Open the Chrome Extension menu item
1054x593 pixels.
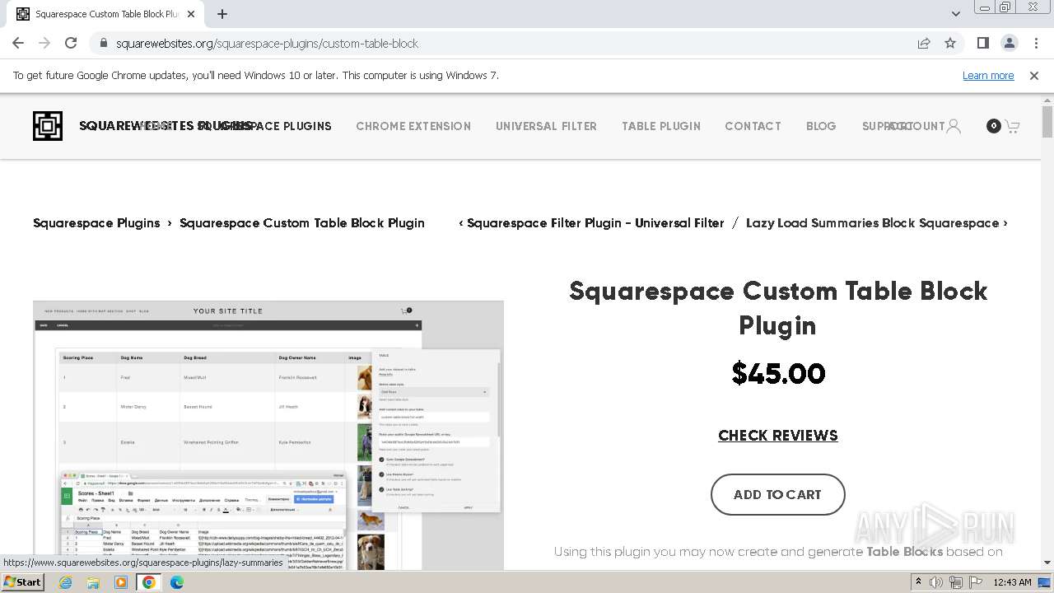[413, 126]
